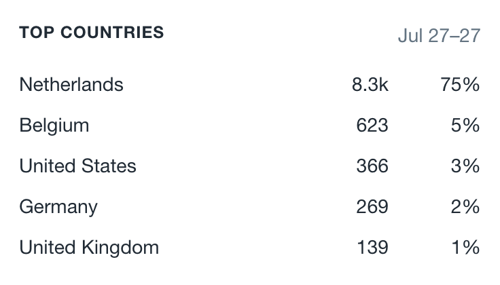This screenshot has height=285, width=500.
Task: Select the United States country row
Action: 249,166
